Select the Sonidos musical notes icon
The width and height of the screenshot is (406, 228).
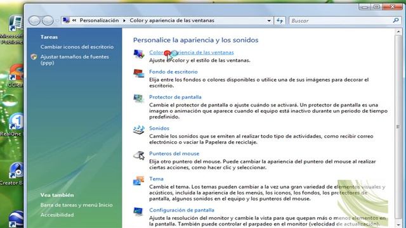point(139,129)
